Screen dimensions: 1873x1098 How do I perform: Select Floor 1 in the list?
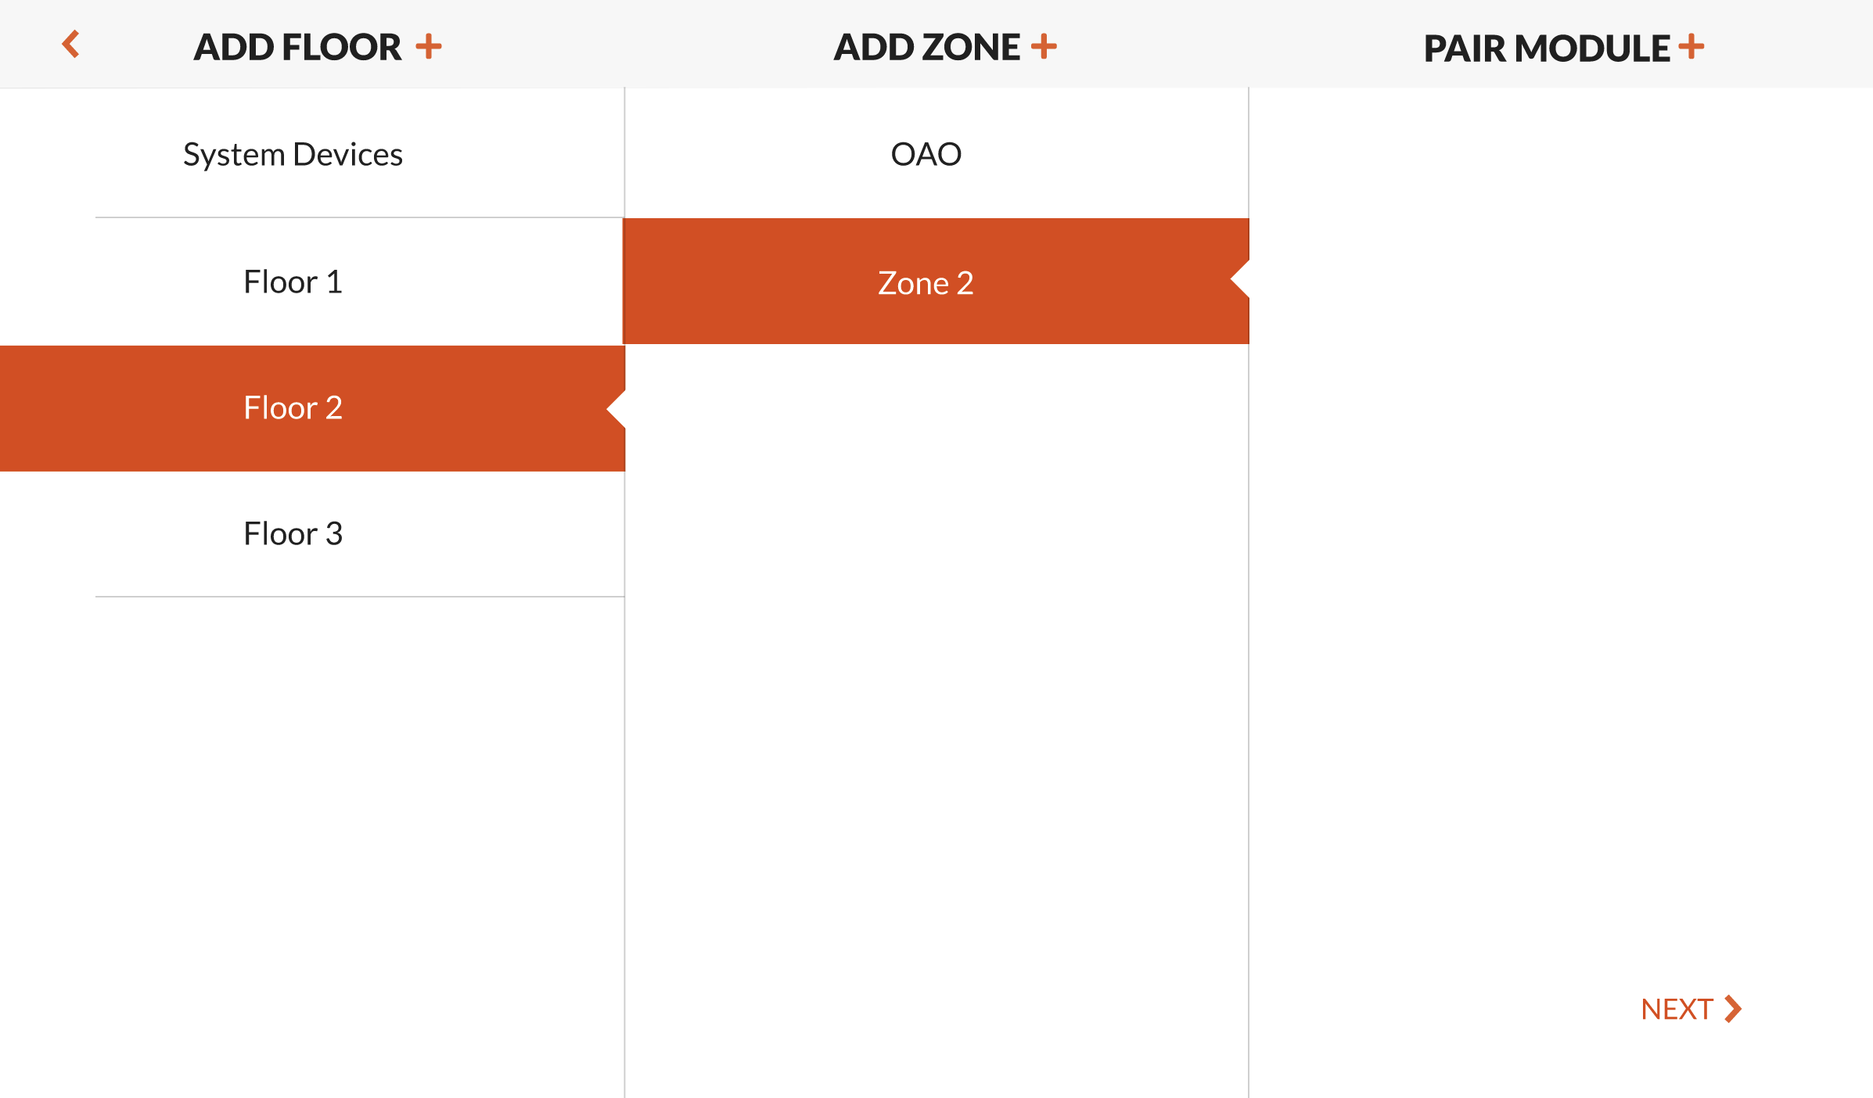point(312,282)
